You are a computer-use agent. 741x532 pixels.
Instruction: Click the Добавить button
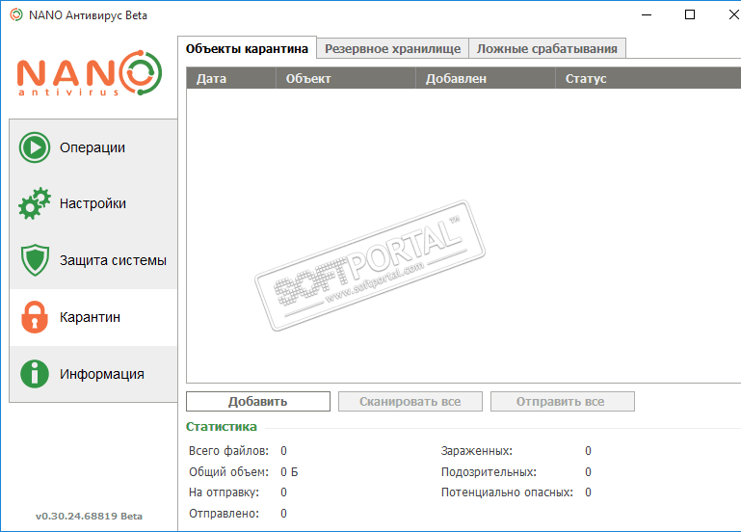coord(258,402)
